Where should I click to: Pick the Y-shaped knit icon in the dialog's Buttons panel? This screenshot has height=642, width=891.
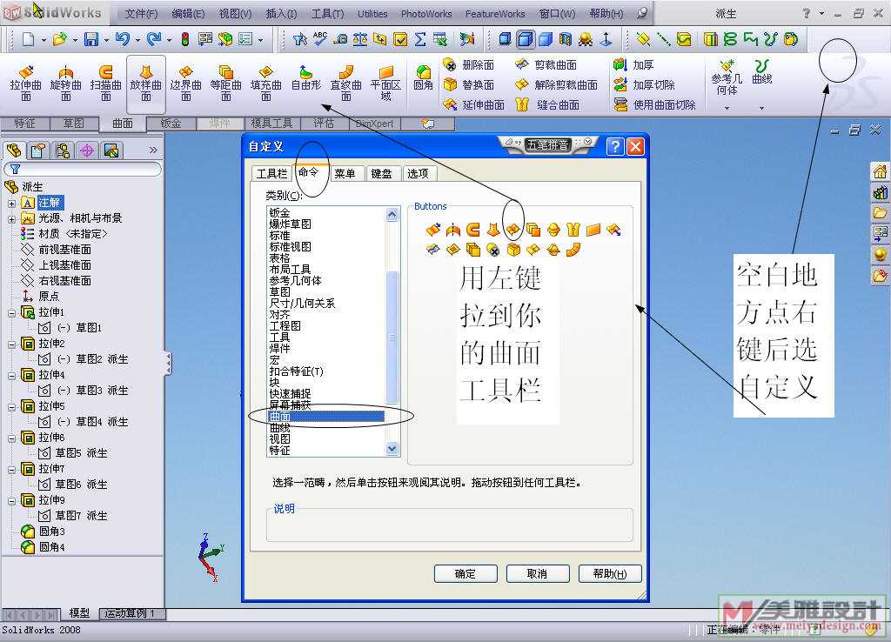[573, 230]
